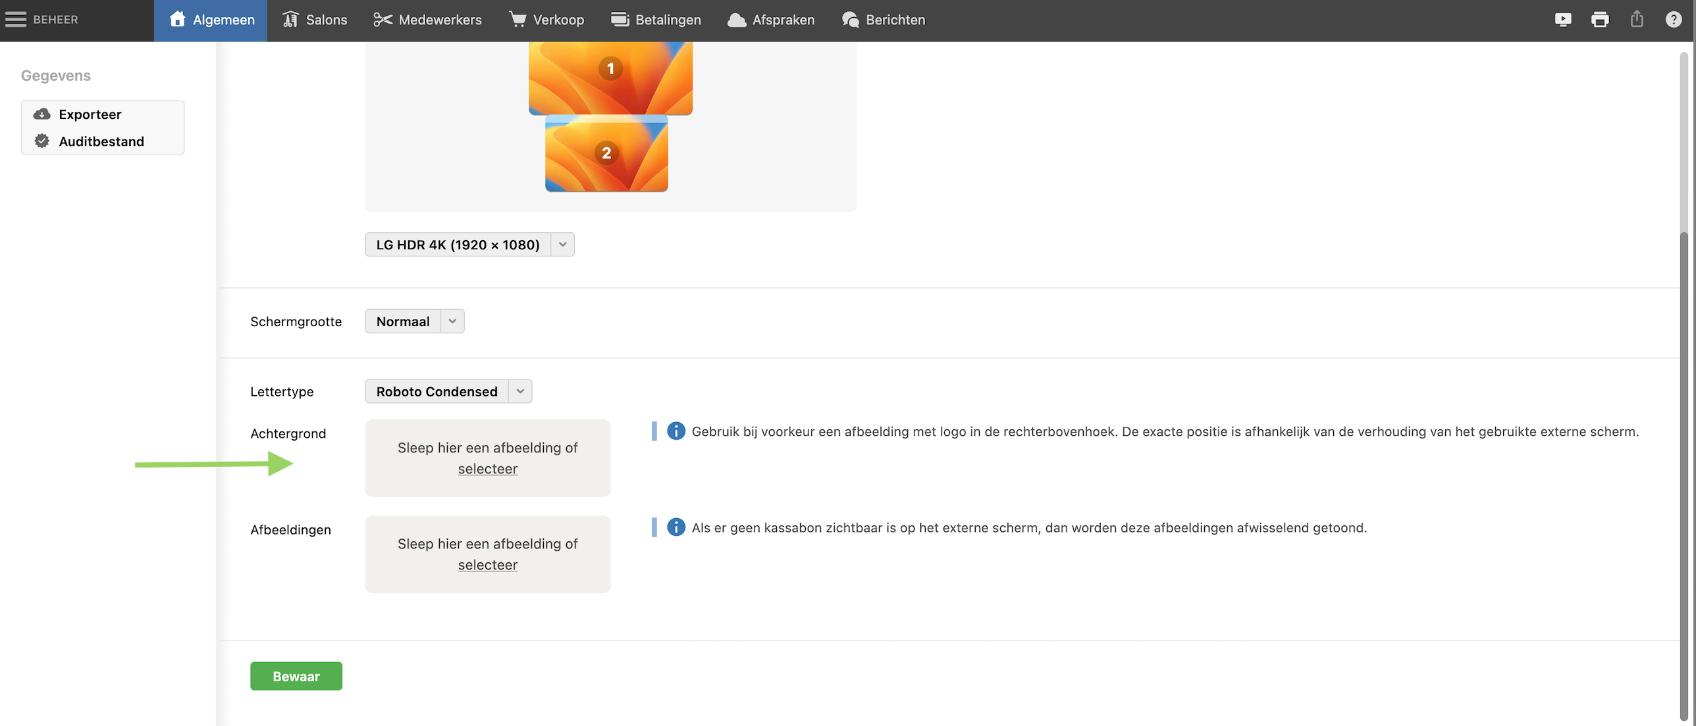This screenshot has height=726, width=1696.
Task: Expand the LG HDR 4K display dropdown
Action: (562, 245)
